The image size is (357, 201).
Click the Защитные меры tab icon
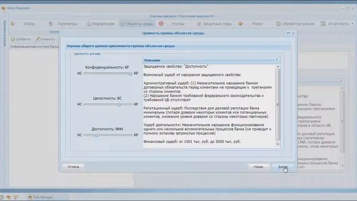coord(199,23)
